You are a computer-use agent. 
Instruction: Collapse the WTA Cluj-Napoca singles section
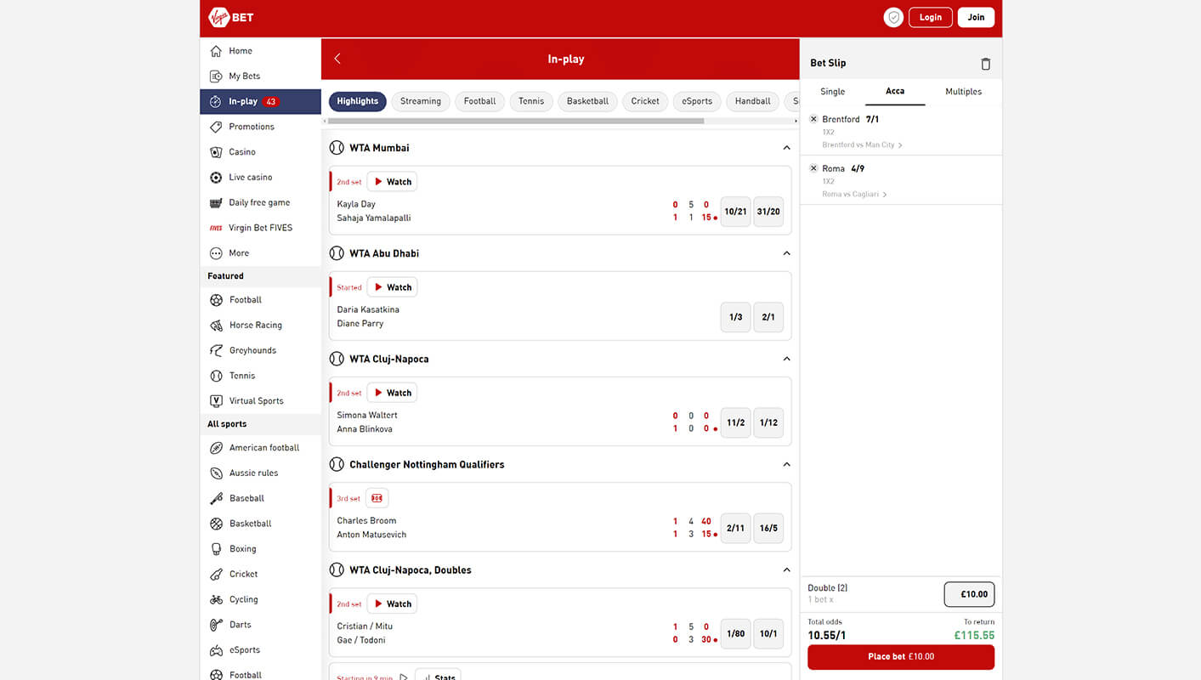click(786, 359)
